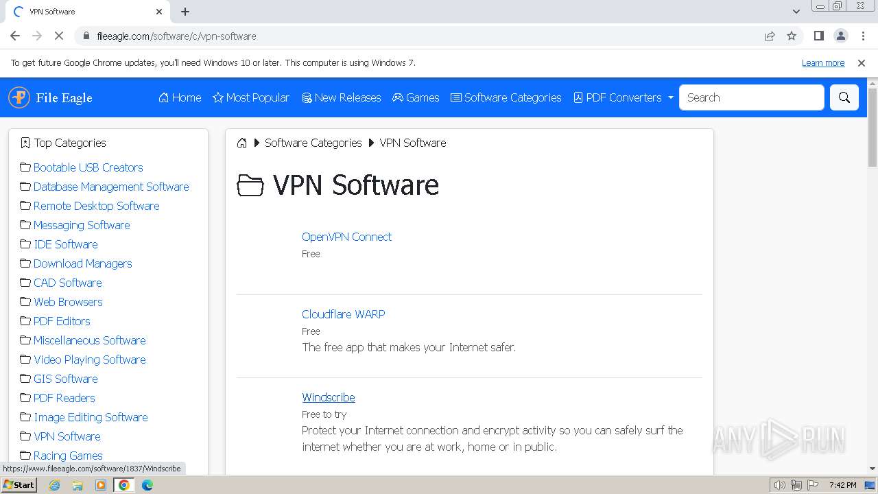Open Chrome profile avatar
Image resolution: width=878 pixels, height=494 pixels.
tap(841, 36)
